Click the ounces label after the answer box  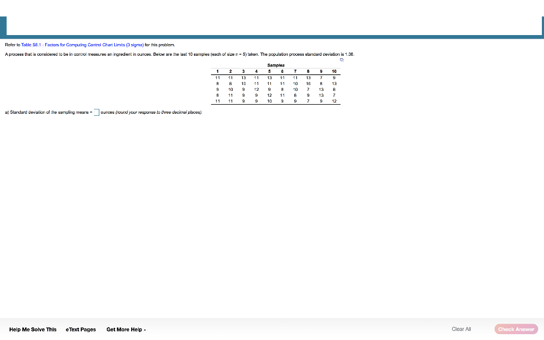click(x=106, y=112)
